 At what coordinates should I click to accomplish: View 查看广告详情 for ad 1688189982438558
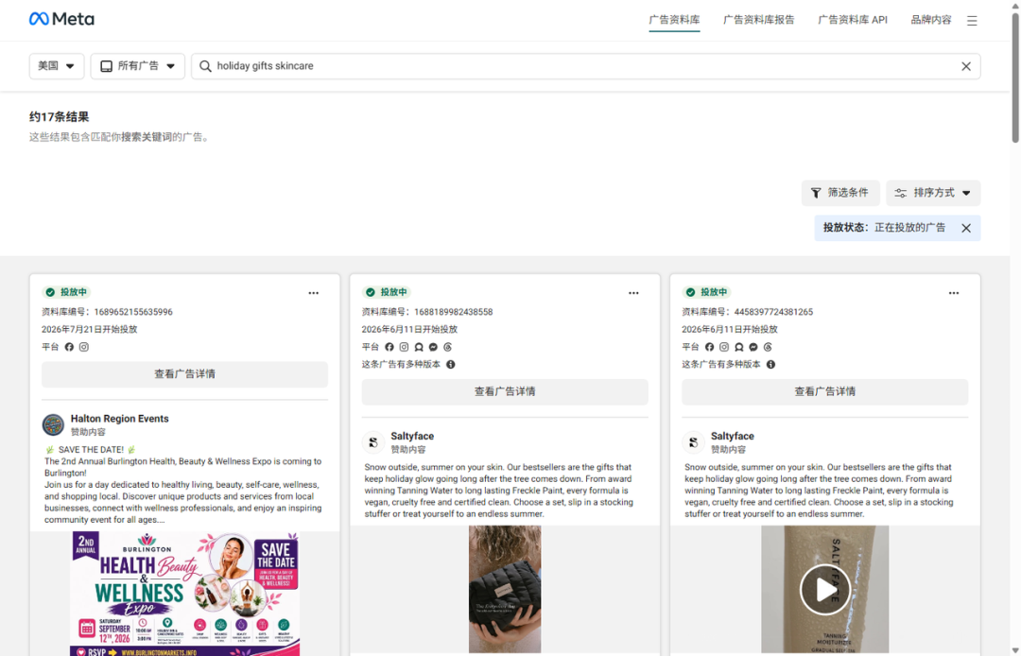[505, 391]
